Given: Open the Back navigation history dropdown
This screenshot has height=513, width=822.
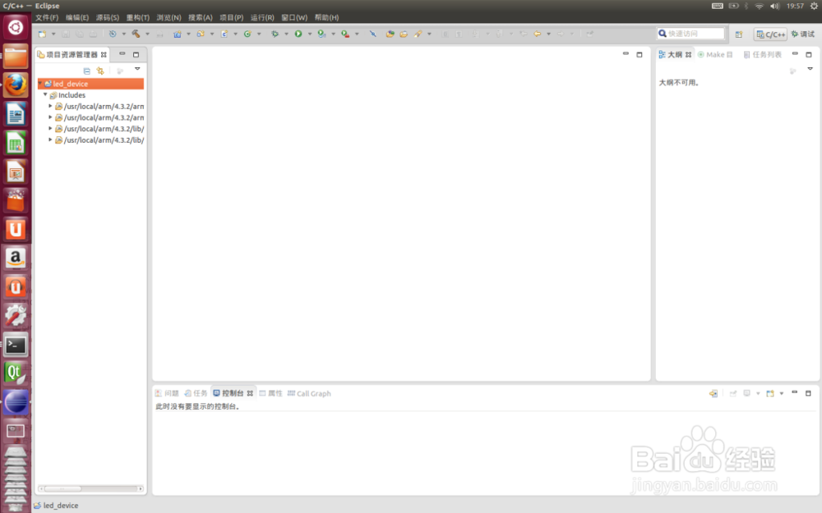Looking at the screenshot, I should 549,34.
